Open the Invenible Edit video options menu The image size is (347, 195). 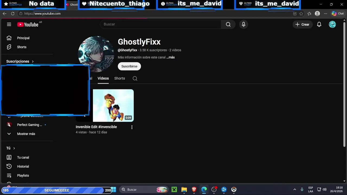(132, 127)
